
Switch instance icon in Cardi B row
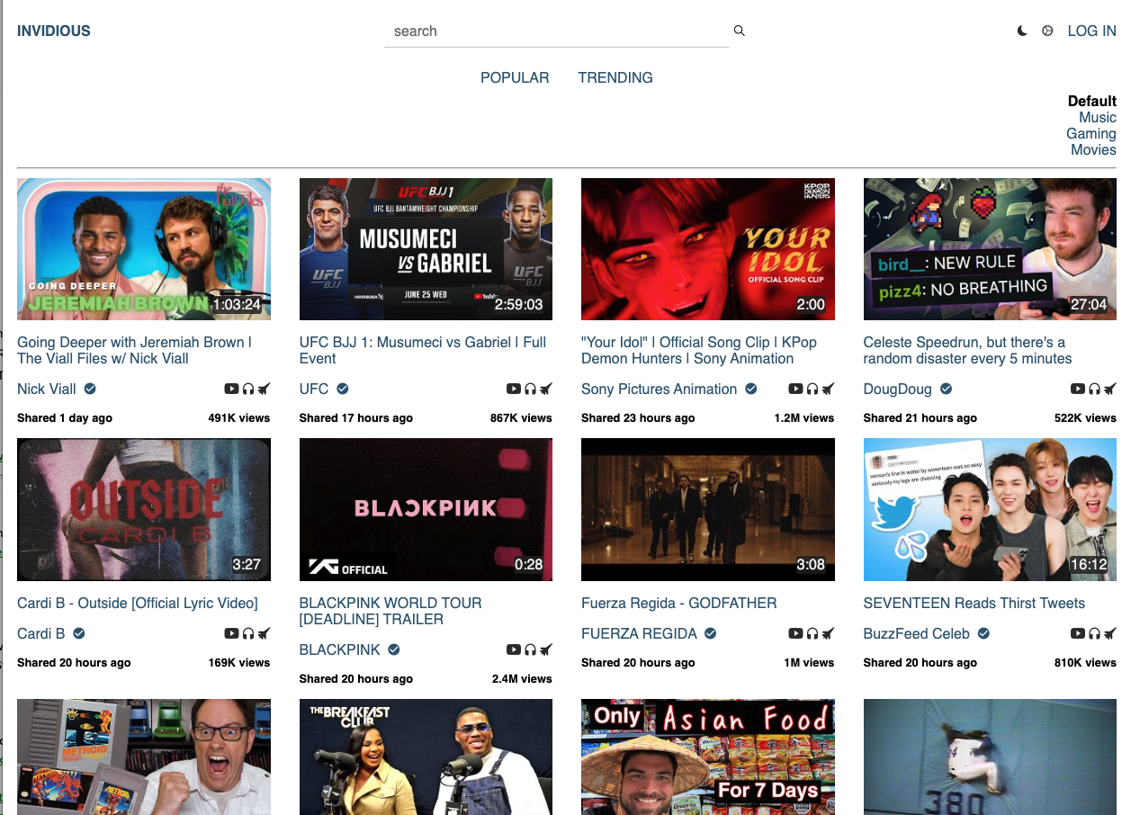(264, 633)
